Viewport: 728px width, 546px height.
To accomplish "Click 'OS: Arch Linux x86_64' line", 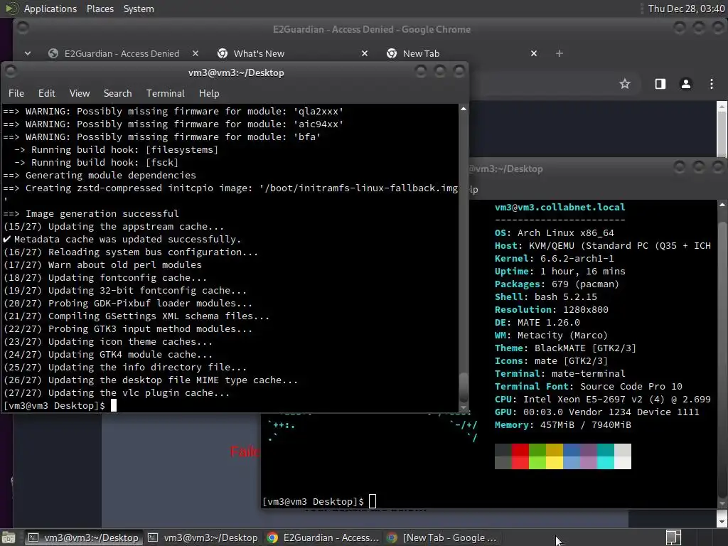I will [x=555, y=232].
